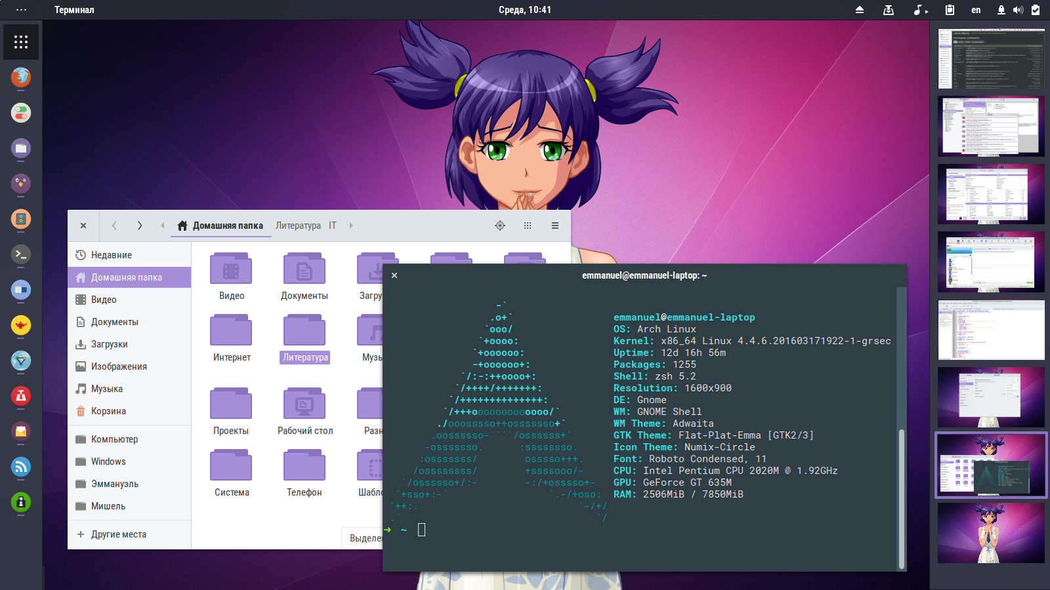Viewport: 1050px width, 590px height.
Task: Click IT in the path bar
Action: tap(333, 226)
